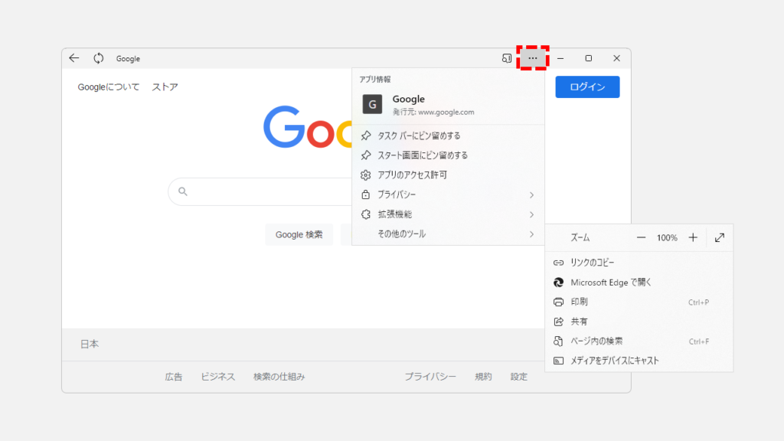Select スタート画面にピン留めする
This screenshot has height=441, width=784.
(x=448, y=155)
